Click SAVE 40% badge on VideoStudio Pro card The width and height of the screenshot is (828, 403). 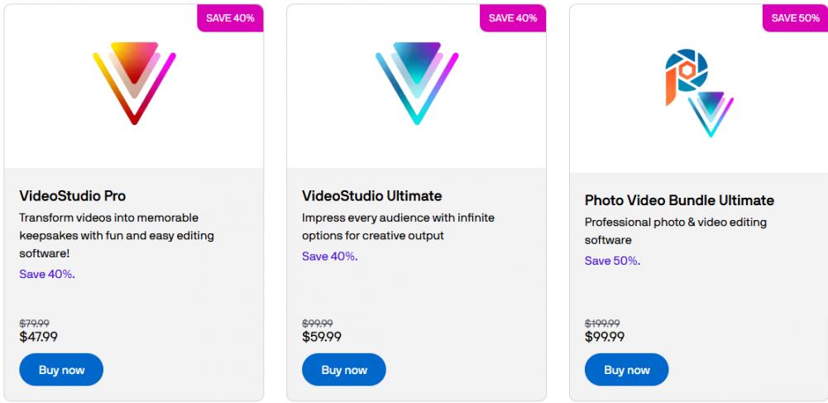coord(231,18)
